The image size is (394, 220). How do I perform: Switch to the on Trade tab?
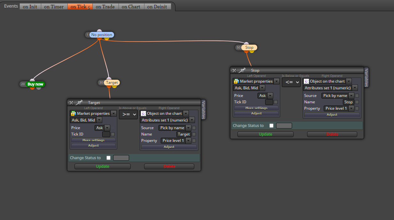pyautogui.click(x=105, y=6)
